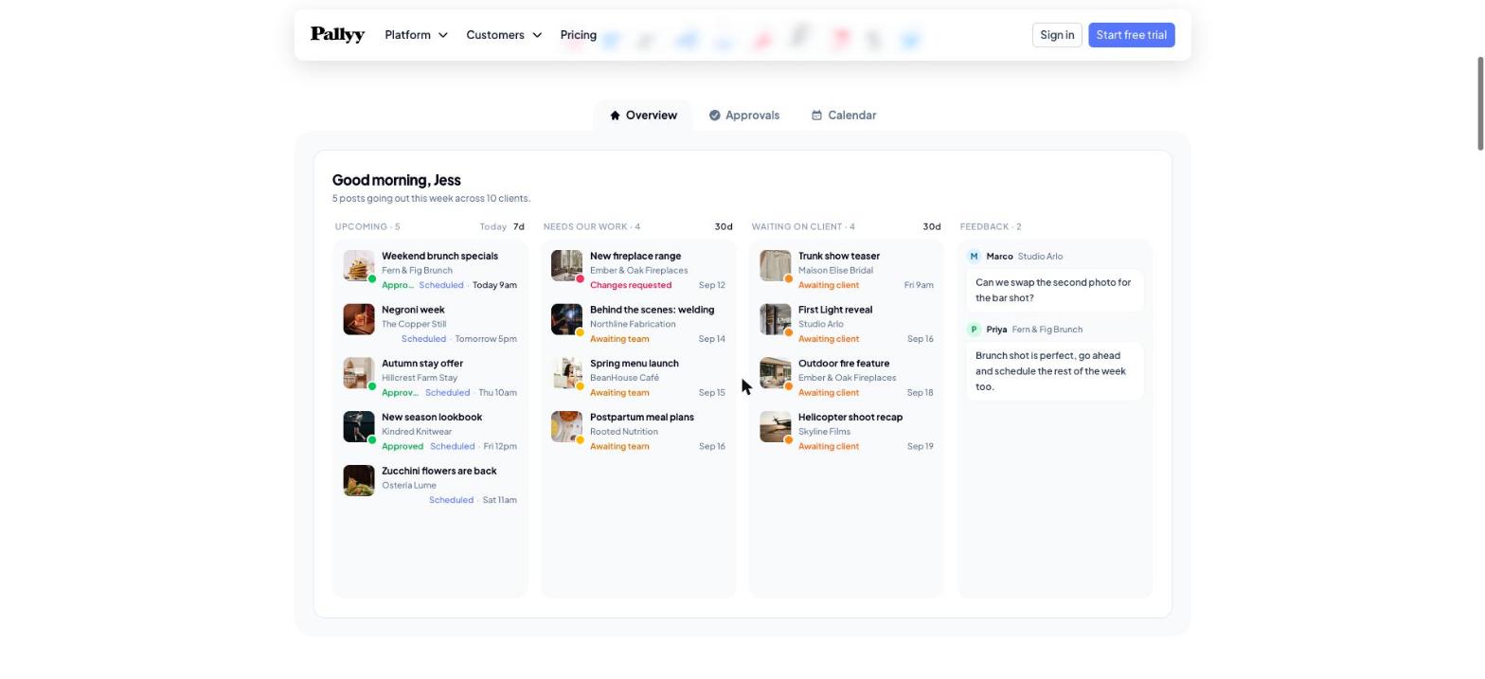This screenshot has width=1485, height=679.
Task: Click the Outdoor fire feature title
Action: pyautogui.click(x=844, y=365)
